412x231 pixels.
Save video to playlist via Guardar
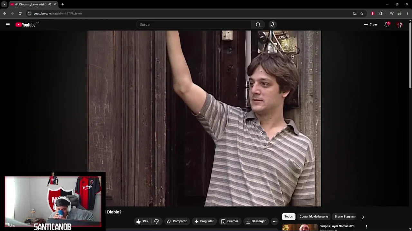coord(229,221)
